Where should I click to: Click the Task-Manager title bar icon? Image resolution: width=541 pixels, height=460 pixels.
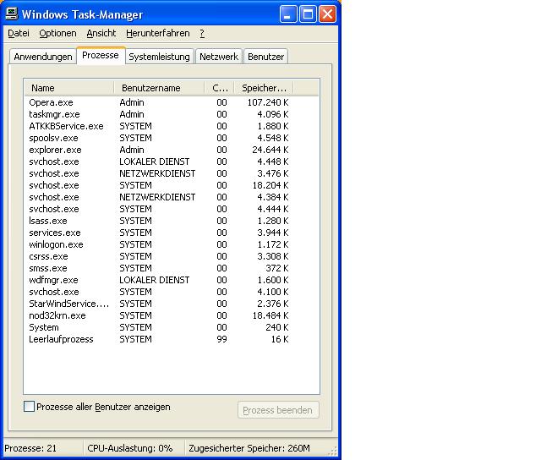tap(12, 14)
